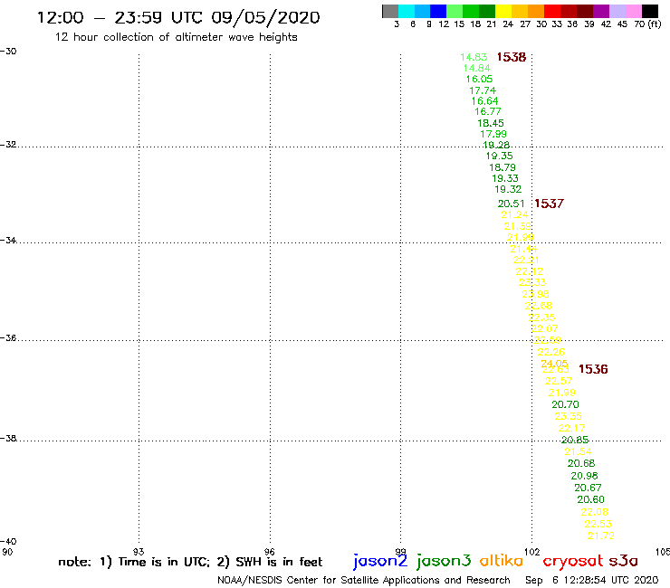Select the altika satellite label
Screen dimensions: 670x588
pos(502,560)
